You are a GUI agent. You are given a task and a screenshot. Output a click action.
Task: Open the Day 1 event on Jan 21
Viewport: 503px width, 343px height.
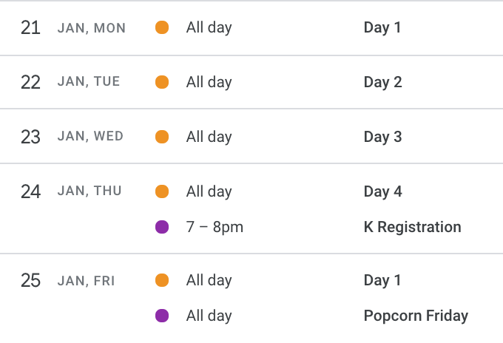pyautogui.click(x=382, y=27)
